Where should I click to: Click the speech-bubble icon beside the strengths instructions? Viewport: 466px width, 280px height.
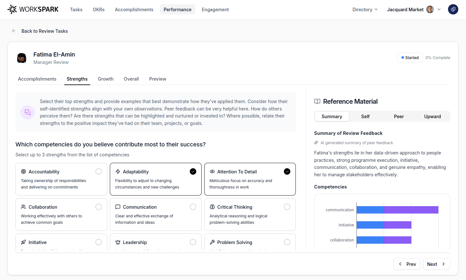[27, 112]
